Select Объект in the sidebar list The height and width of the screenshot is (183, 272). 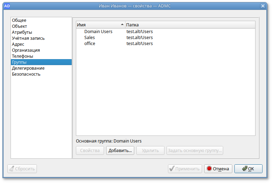19,26
